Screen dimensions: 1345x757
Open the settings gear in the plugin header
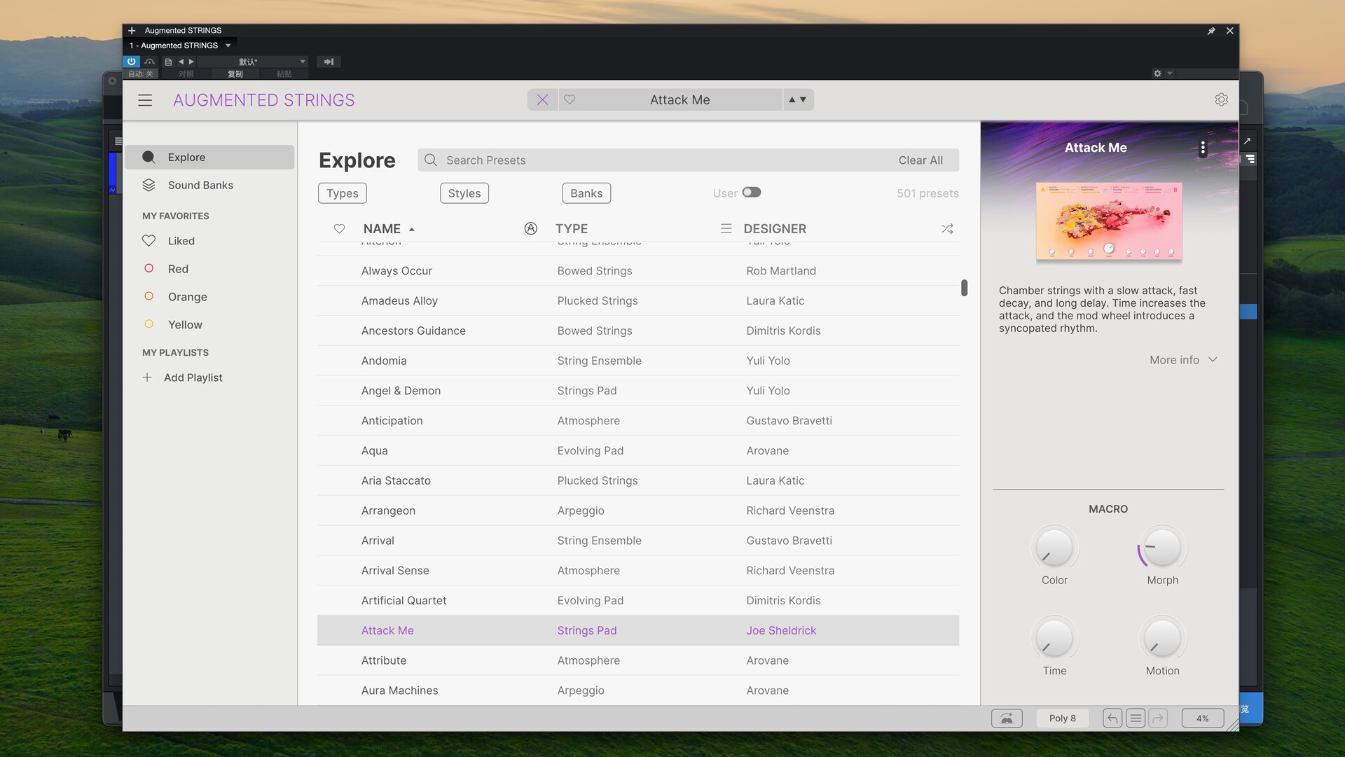[1221, 100]
